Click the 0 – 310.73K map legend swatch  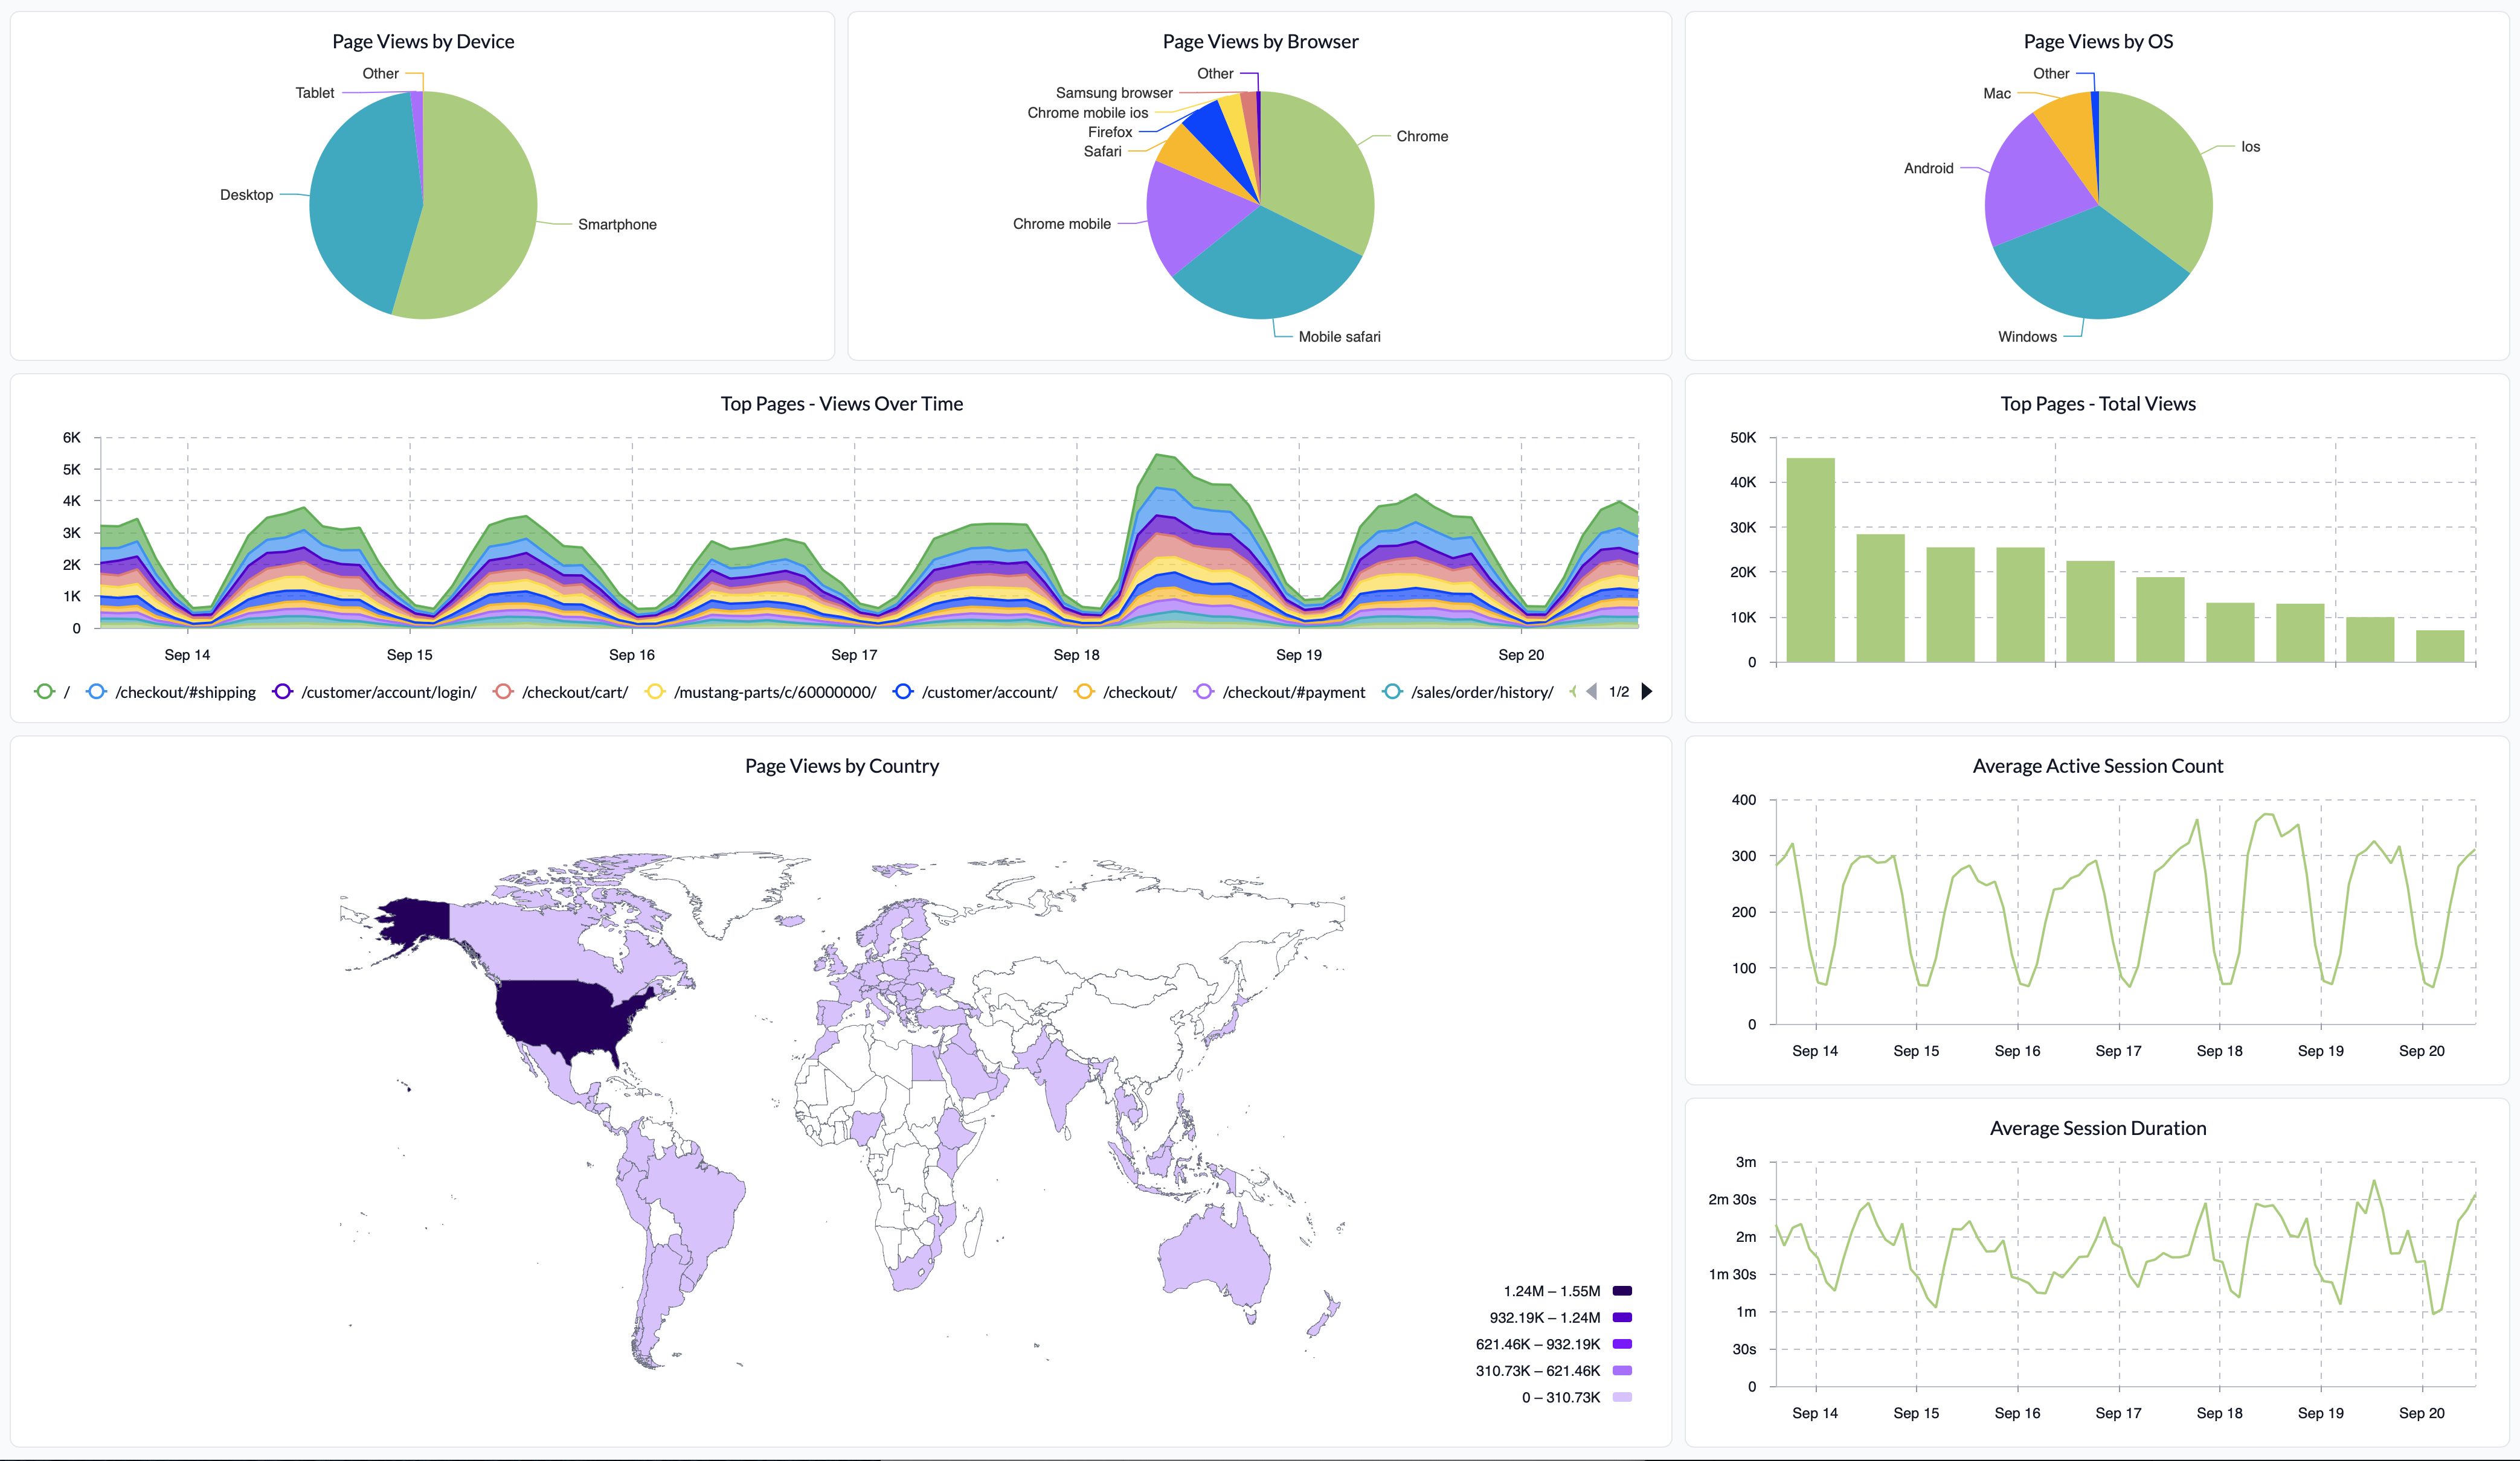(x=1622, y=1397)
